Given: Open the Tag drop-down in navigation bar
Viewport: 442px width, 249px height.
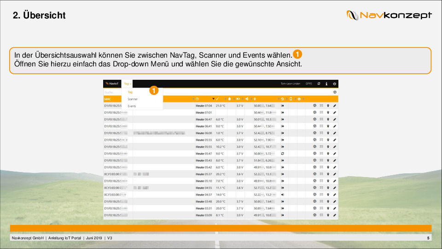Looking at the screenshot, I should (127, 84).
